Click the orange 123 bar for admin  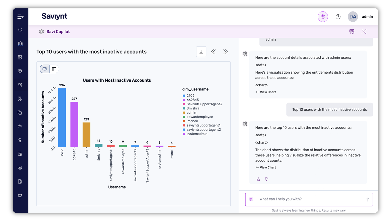pyautogui.click(x=87, y=135)
